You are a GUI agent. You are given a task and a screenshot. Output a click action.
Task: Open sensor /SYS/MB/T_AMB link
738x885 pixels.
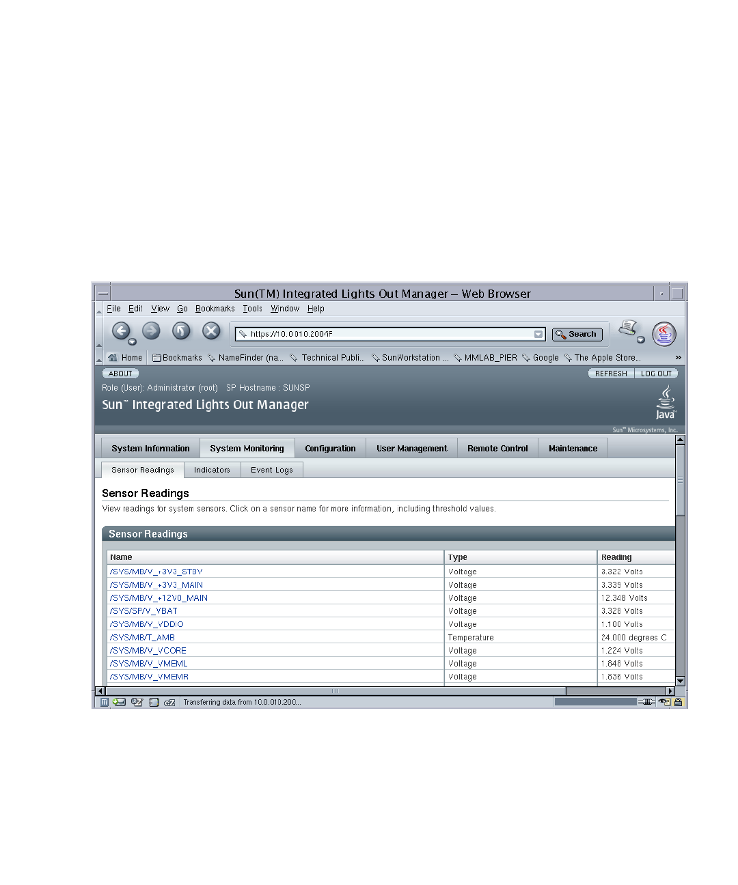pos(142,638)
